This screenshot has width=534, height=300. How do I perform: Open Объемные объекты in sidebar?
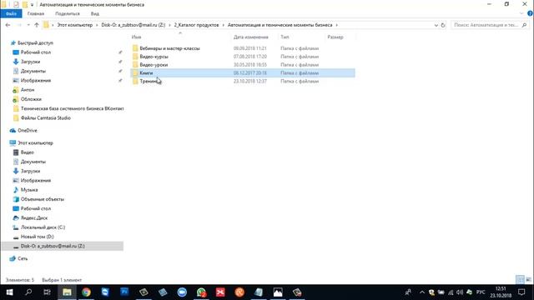pos(43,199)
